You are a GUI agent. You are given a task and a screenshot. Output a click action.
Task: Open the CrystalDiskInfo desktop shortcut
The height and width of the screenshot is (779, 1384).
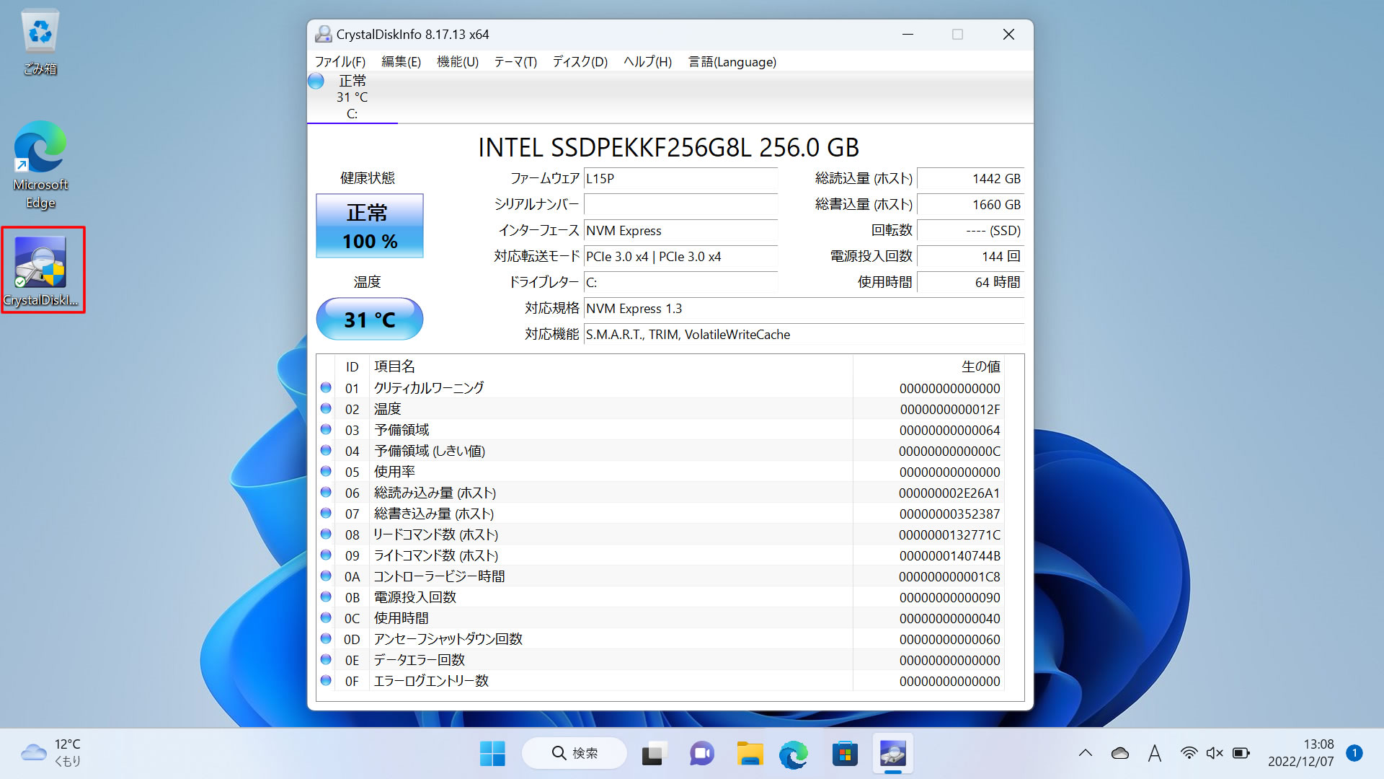point(42,270)
